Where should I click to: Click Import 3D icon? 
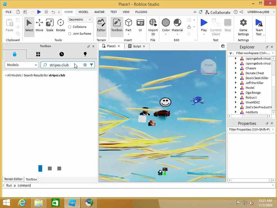pos(153,27)
